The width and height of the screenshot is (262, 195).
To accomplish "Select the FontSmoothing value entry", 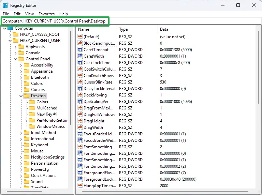I will tap(97, 147).
